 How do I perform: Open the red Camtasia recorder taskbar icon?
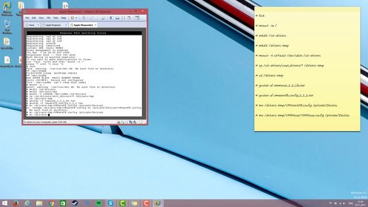(146, 203)
